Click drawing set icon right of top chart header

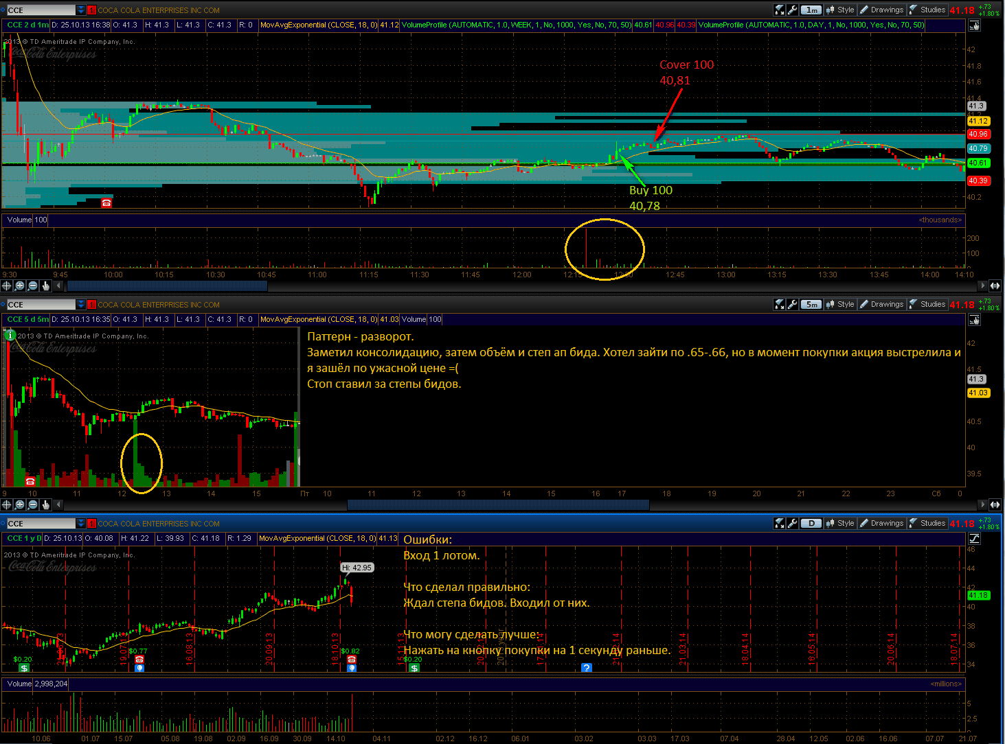click(974, 25)
